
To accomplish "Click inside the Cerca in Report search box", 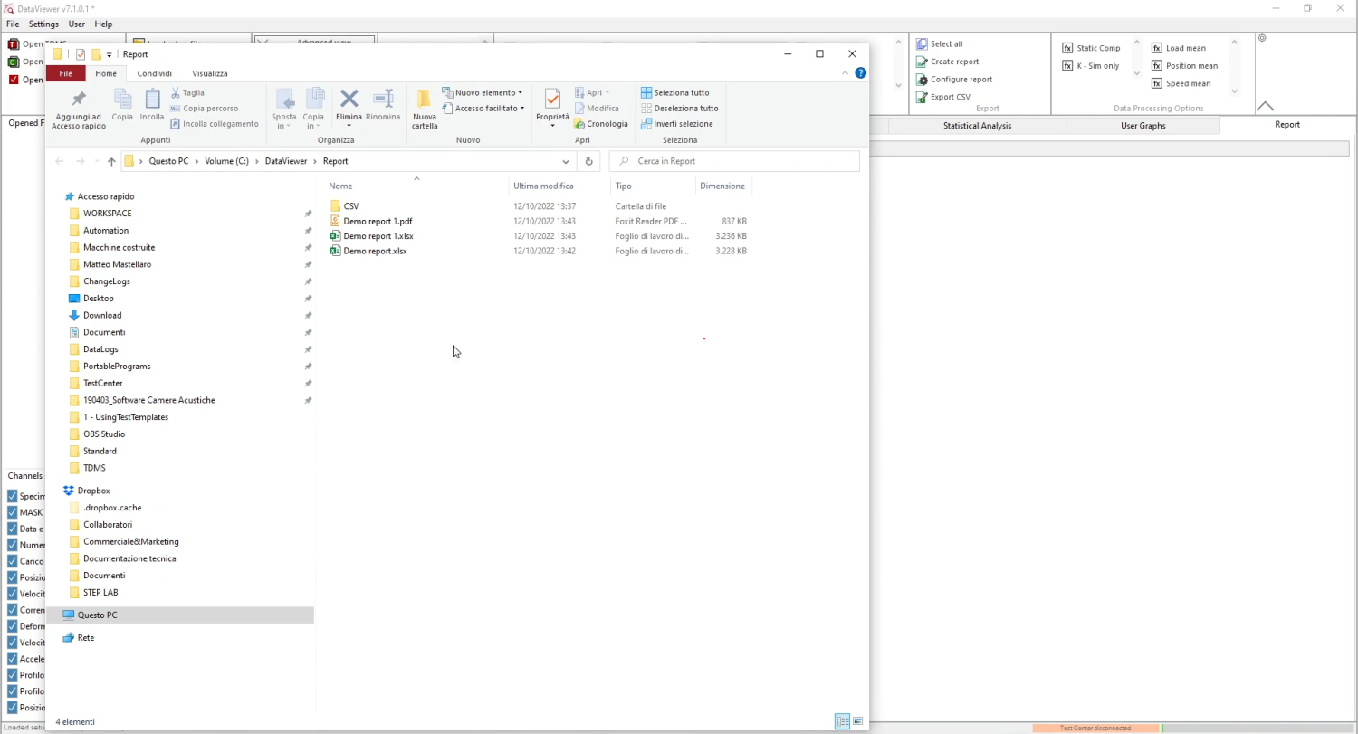I will pyautogui.click(x=733, y=160).
